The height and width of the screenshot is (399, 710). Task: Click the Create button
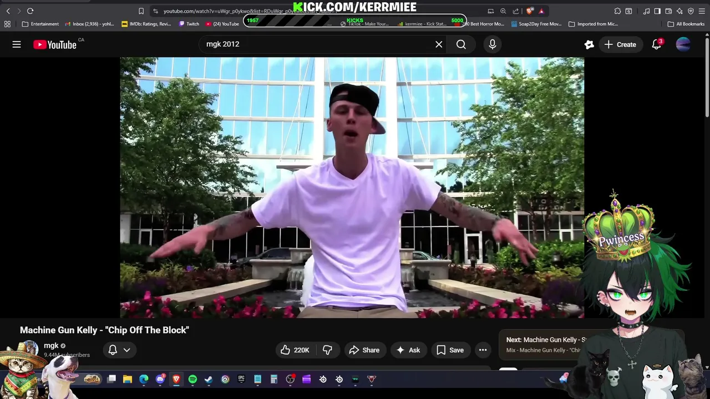pos(620,44)
